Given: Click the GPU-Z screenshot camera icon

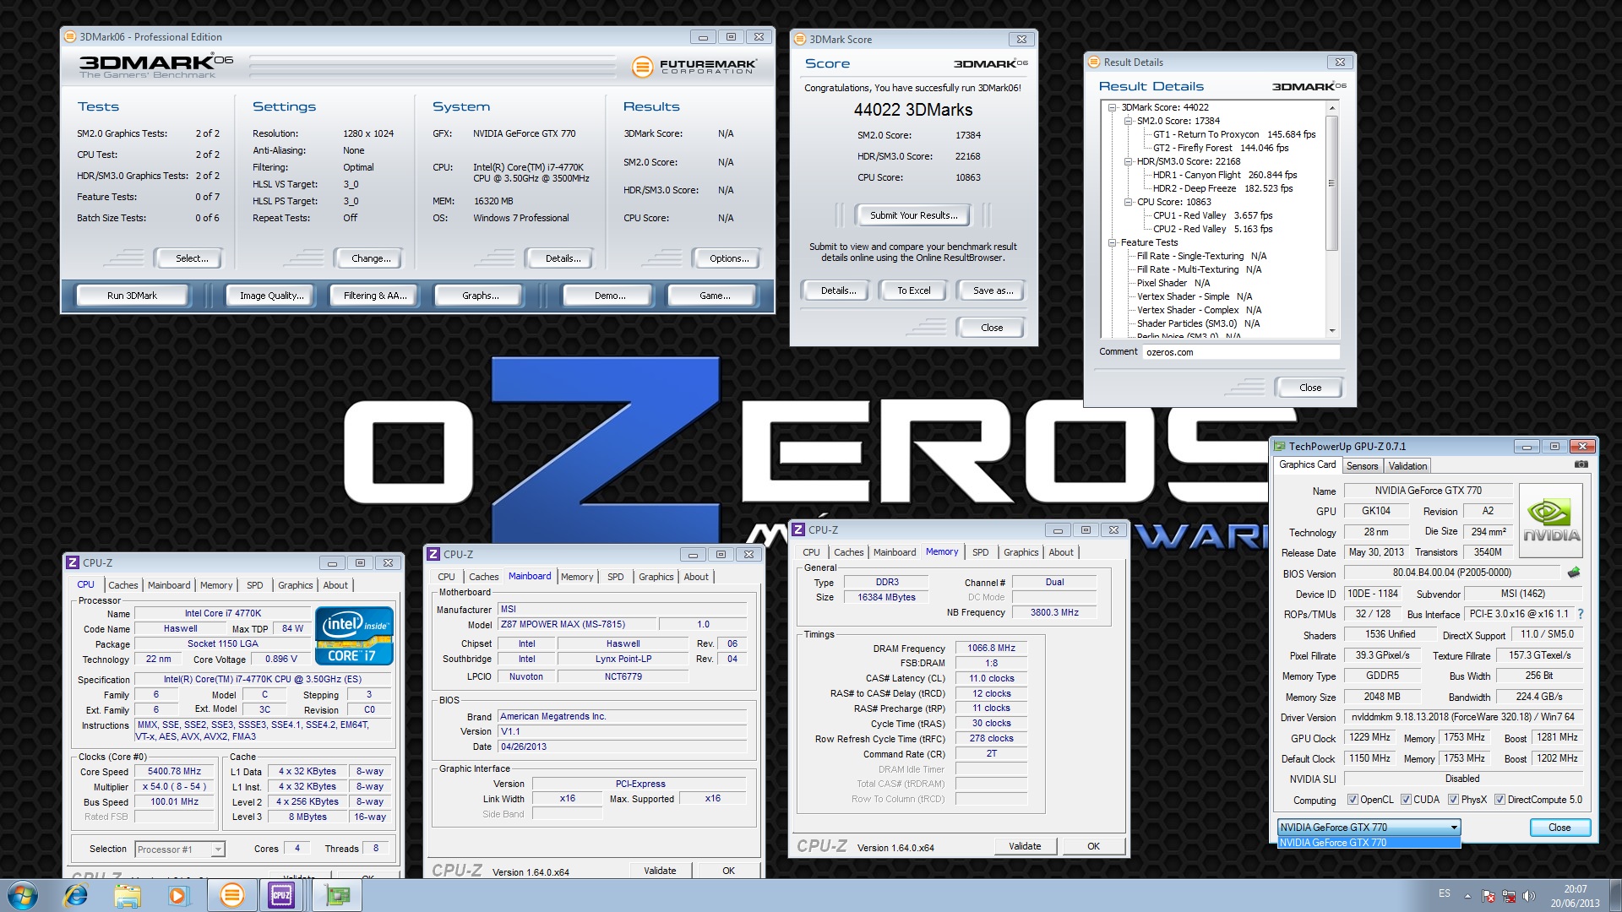Looking at the screenshot, I should (1581, 464).
